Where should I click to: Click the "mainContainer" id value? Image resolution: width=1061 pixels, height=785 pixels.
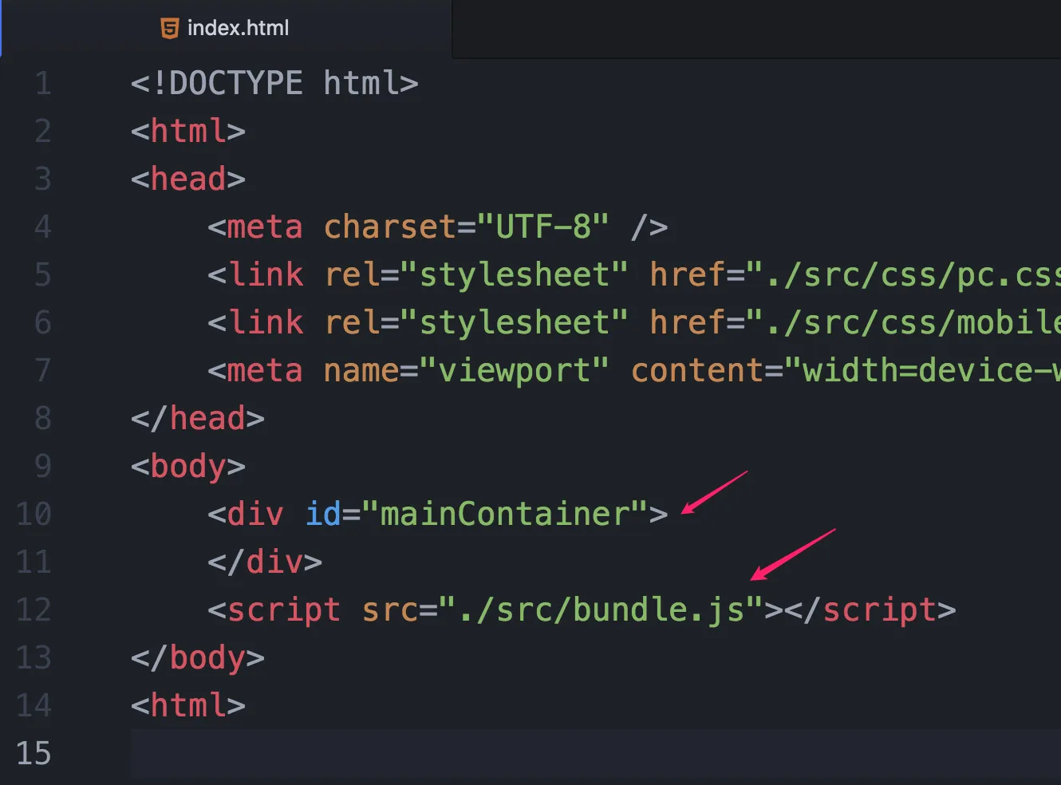tap(504, 515)
